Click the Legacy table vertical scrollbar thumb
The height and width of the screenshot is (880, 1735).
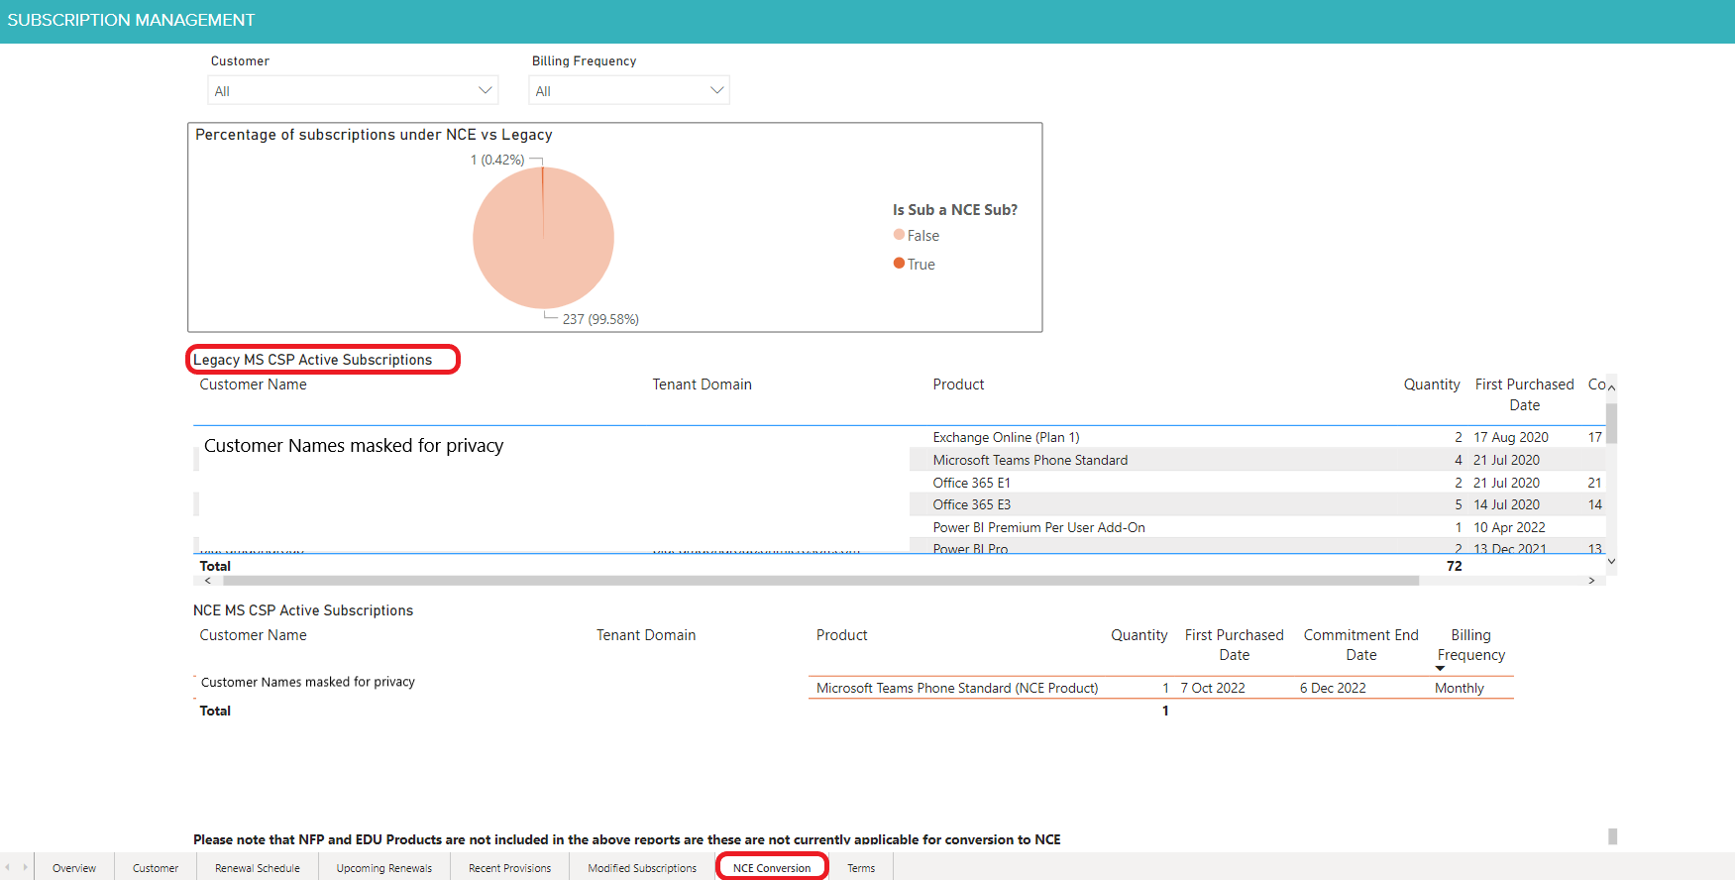point(1611,422)
